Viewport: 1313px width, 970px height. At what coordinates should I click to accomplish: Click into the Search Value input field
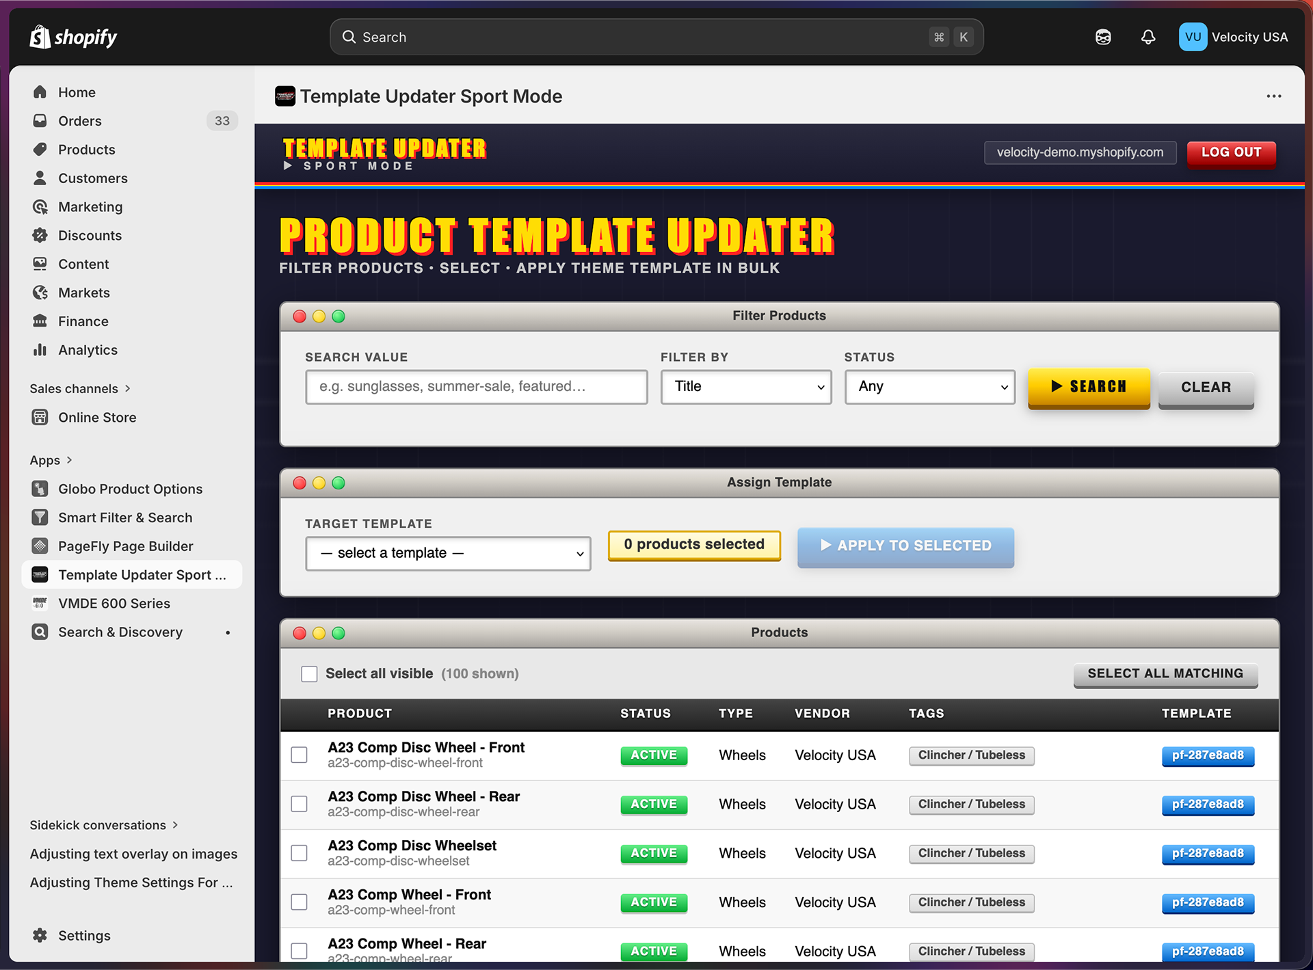[x=476, y=387]
